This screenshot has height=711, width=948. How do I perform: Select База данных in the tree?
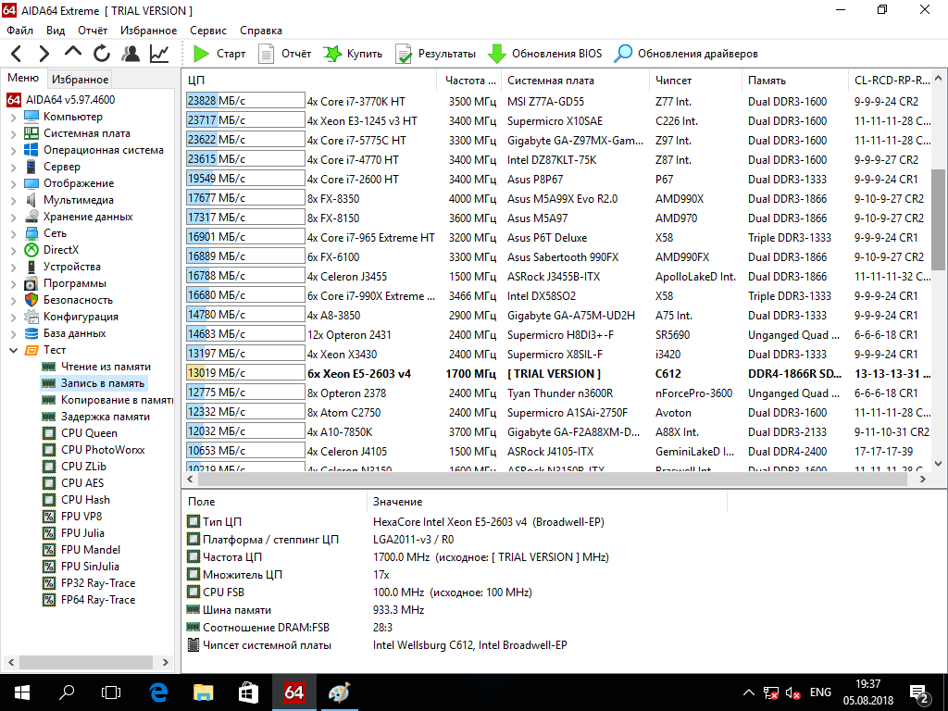coord(66,333)
